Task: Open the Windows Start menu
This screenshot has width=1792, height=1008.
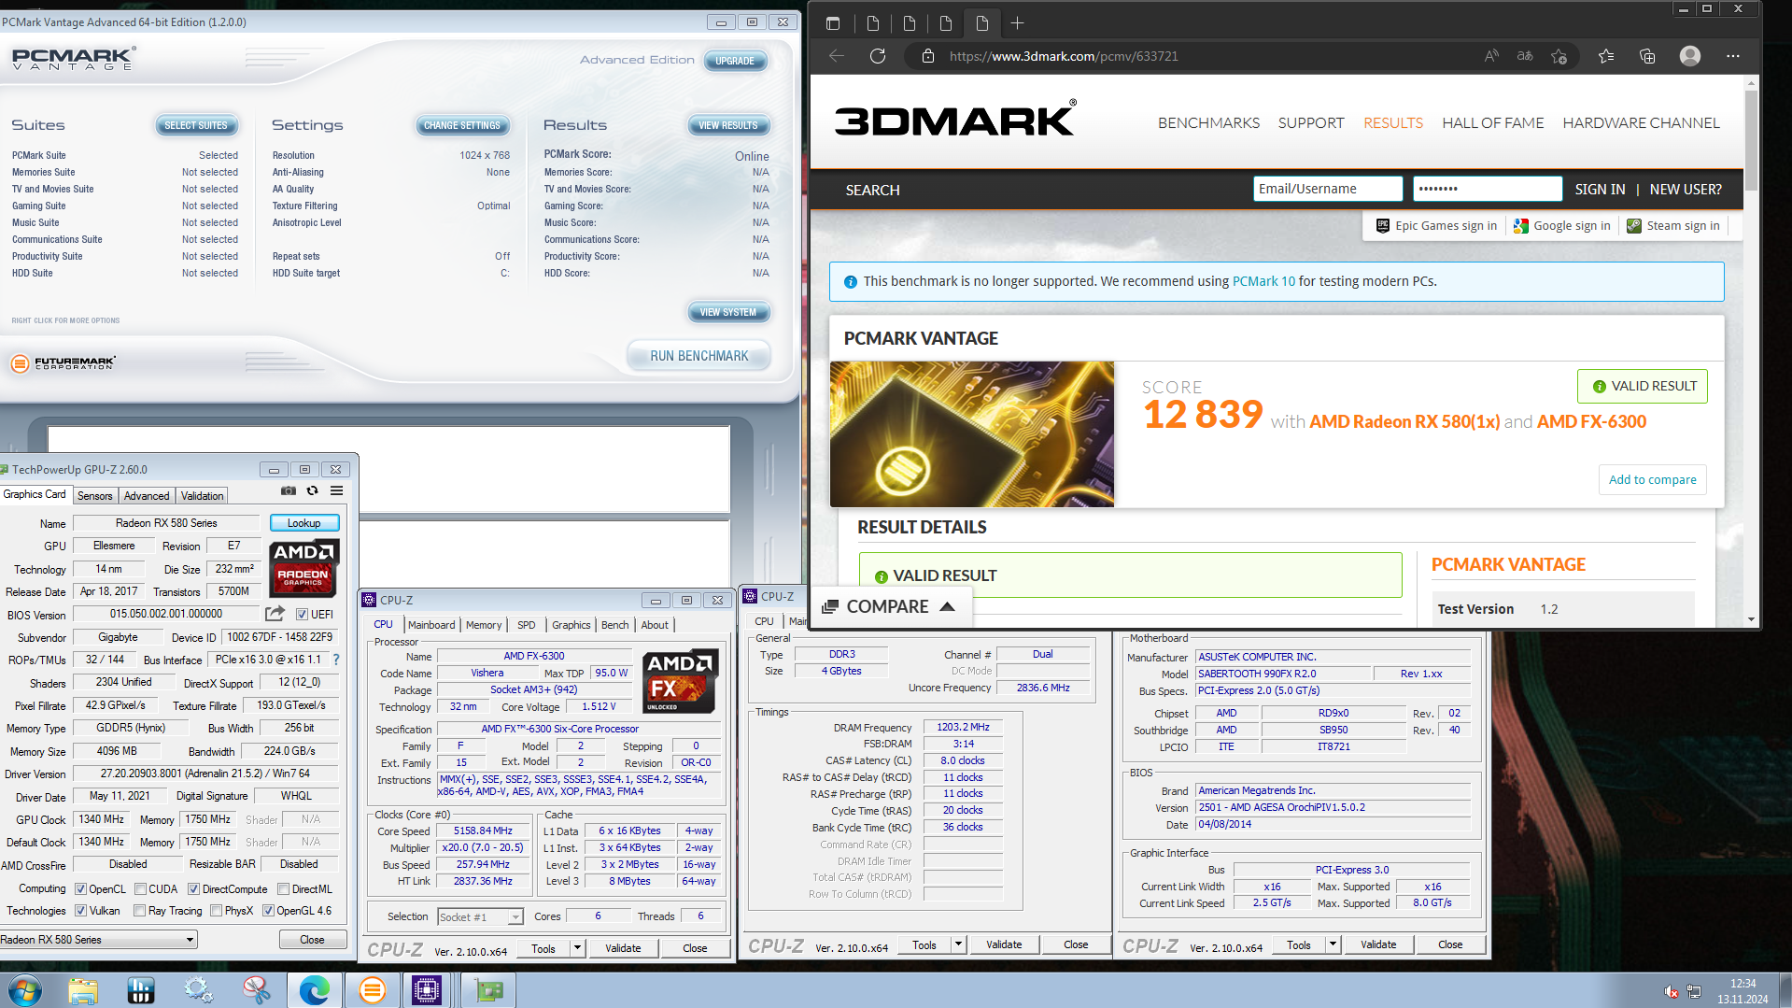Action: 24,990
